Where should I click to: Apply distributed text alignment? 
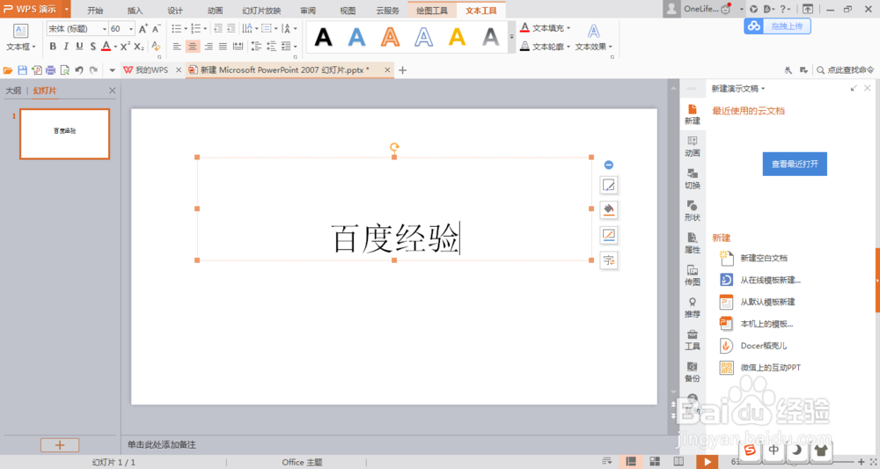(238, 47)
